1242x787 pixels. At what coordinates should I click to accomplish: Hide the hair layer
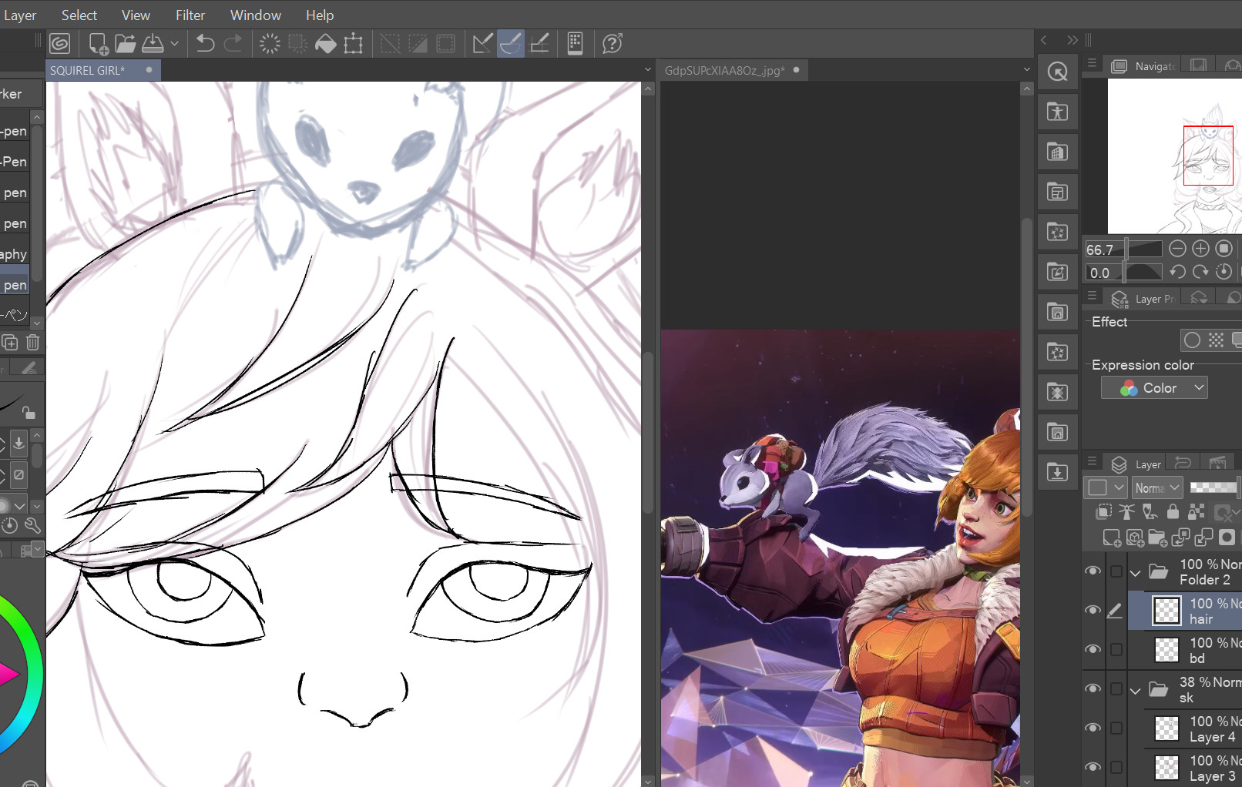tap(1093, 610)
